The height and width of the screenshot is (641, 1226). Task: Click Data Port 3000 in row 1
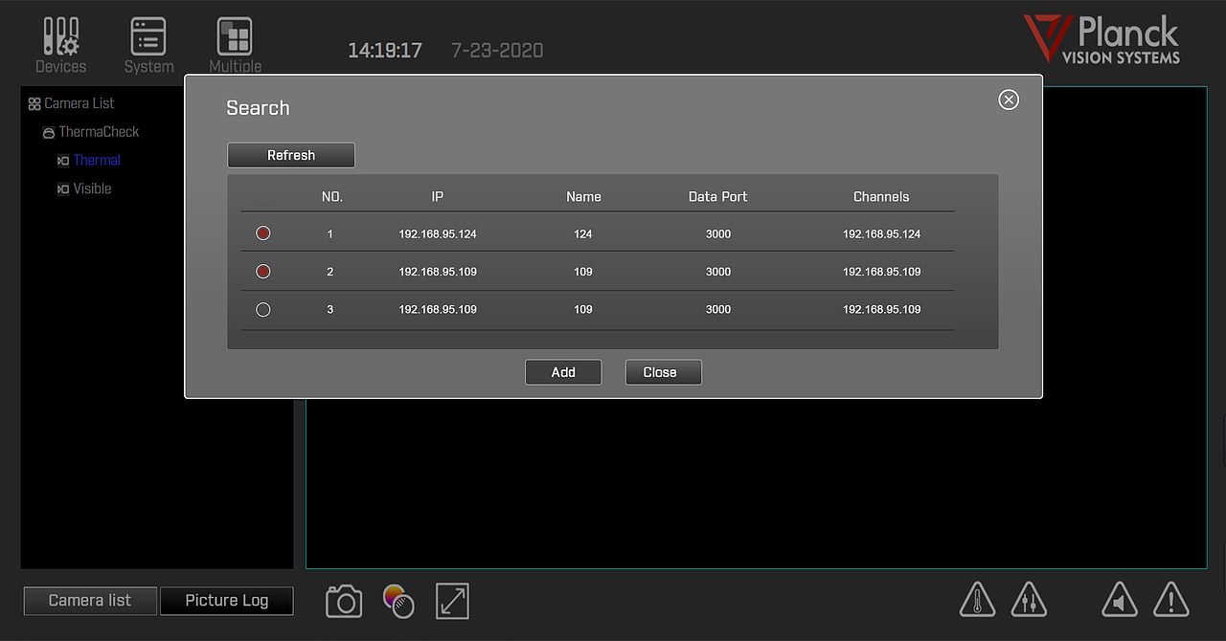pos(718,234)
